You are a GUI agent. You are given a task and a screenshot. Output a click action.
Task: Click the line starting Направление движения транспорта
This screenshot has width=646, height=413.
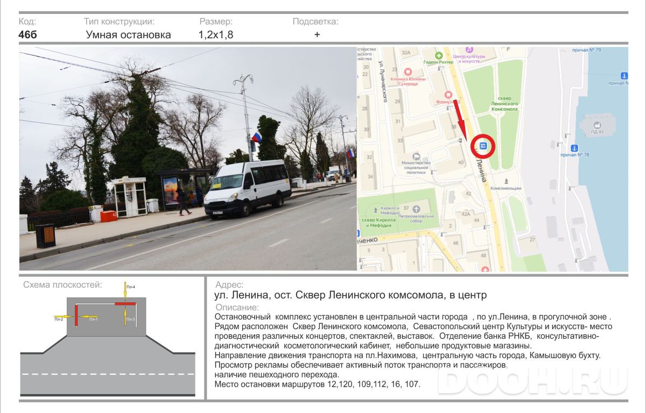pyautogui.click(x=408, y=355)
